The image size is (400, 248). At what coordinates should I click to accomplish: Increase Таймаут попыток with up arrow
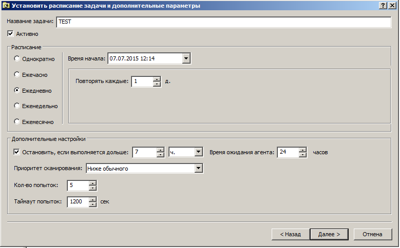(92, 200)
